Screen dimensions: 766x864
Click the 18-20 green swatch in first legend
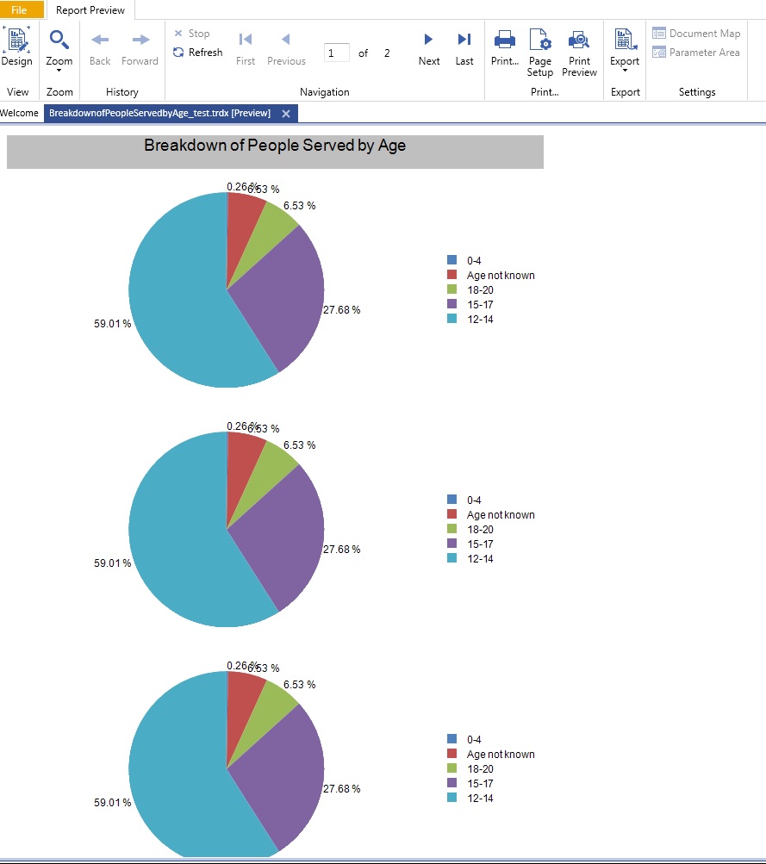click(x=452, y=289)
